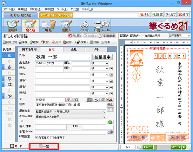Click the 県名 prefecture button

pyautogui.click(x=110, y=105)
